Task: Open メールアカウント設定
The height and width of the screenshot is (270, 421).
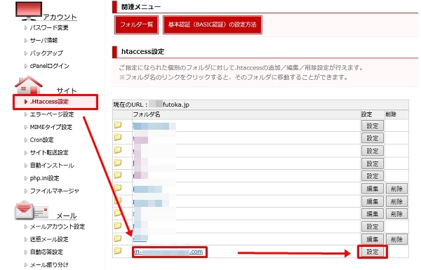Action: (x=58, y=227)
